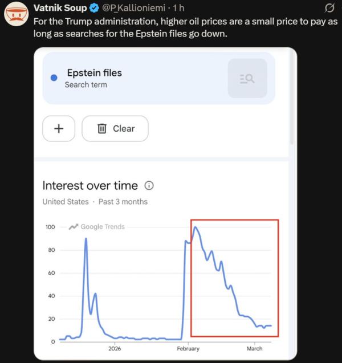This screenshot has width=342, height=363.
Task: Open the search compare icon button
Action: click(247, 78)
